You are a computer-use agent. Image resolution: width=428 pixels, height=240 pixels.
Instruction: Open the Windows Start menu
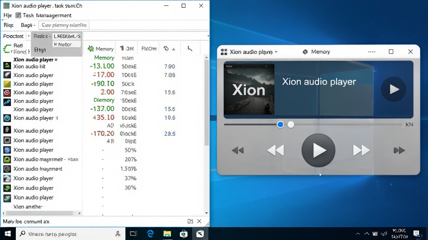[x=8, y=234]
